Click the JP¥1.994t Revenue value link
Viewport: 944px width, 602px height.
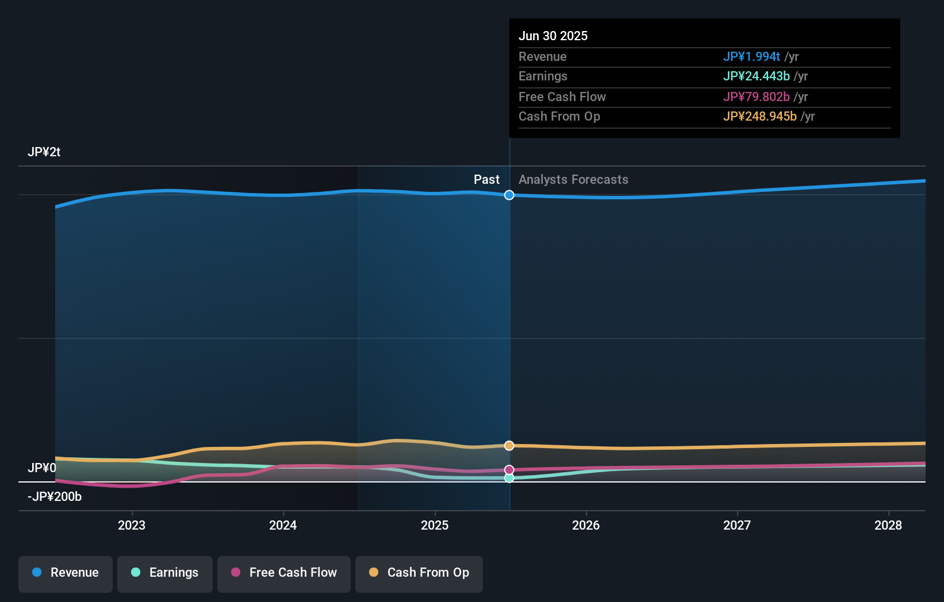pos(752,56)
